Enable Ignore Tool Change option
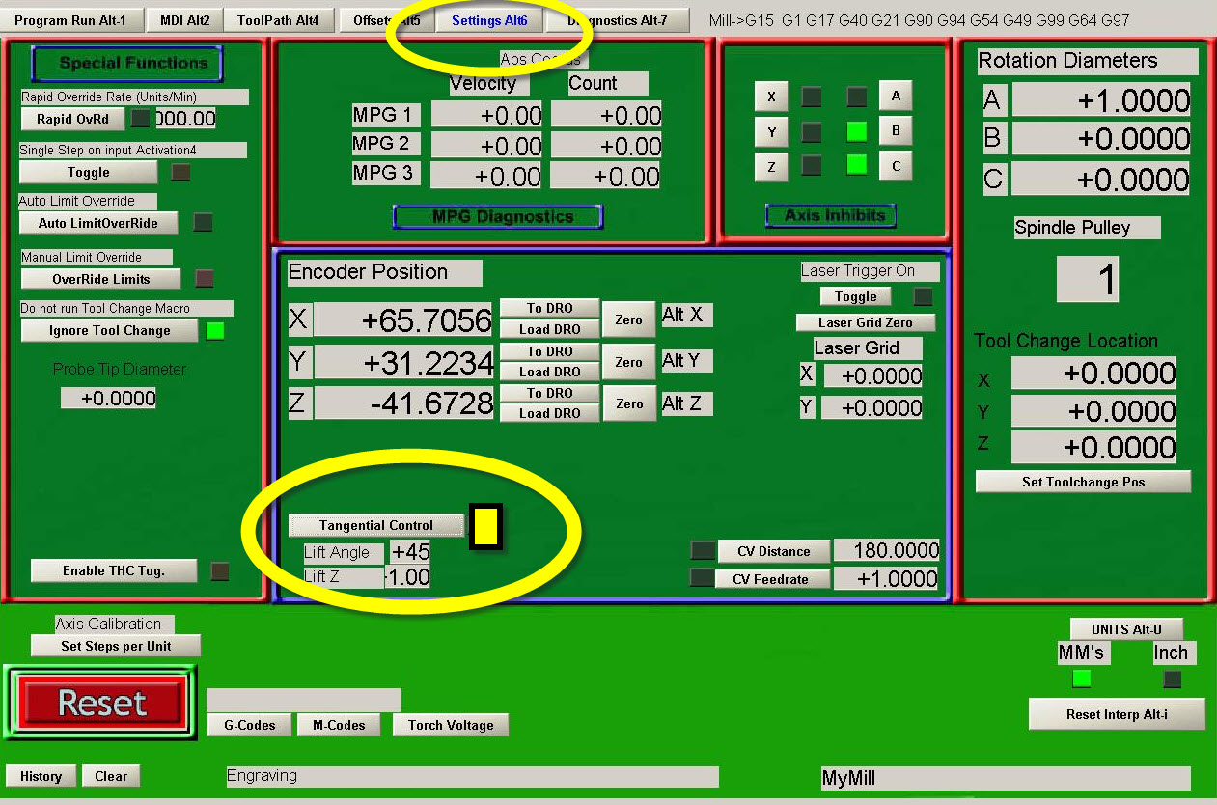 109,330
